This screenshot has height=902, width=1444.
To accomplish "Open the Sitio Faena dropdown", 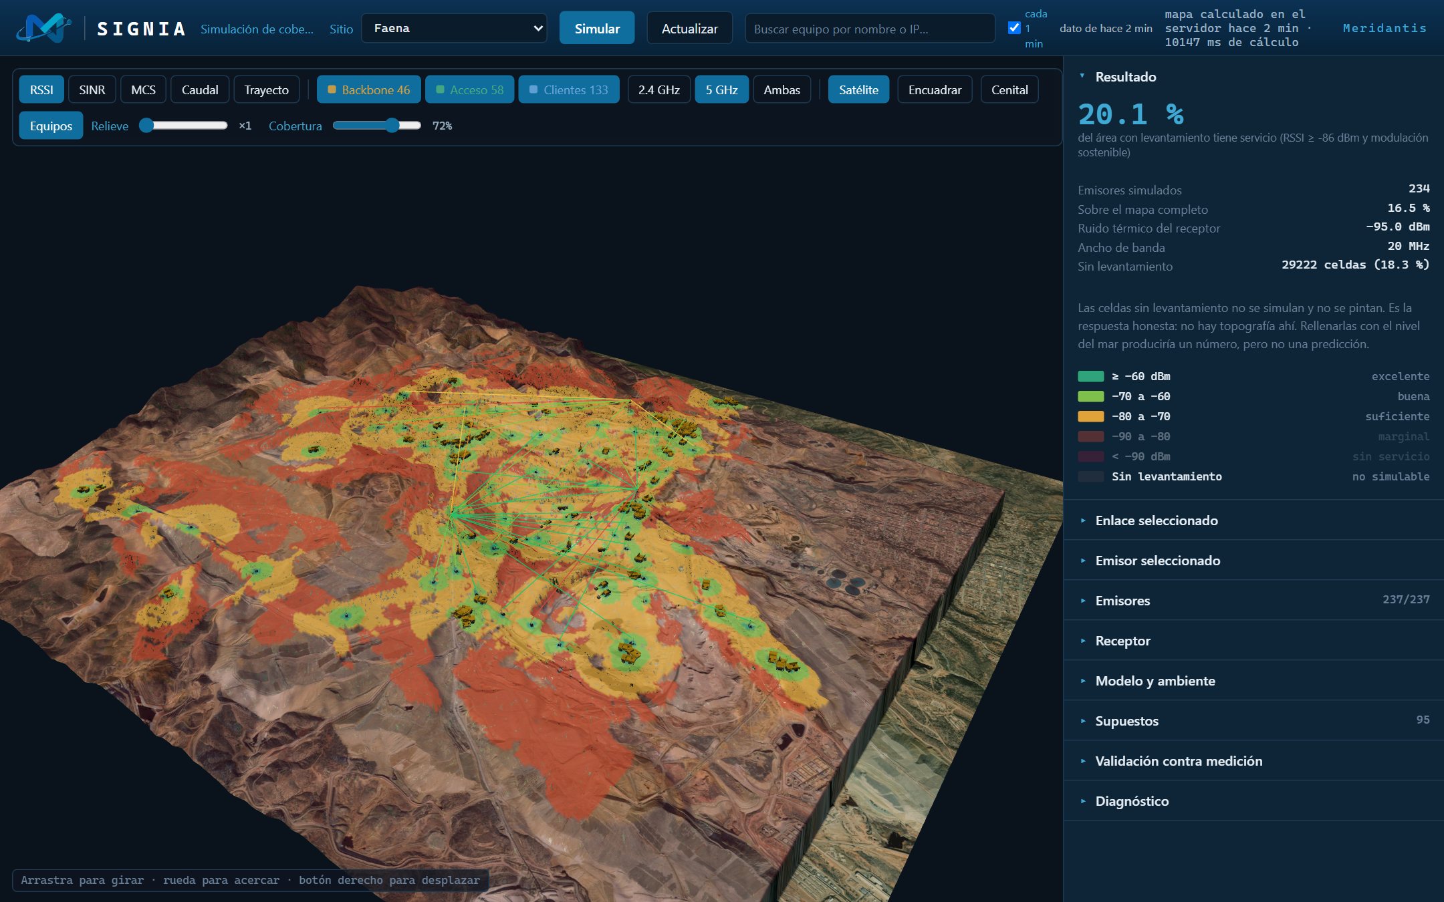I will pyautogui.click(x=454, y=28).
